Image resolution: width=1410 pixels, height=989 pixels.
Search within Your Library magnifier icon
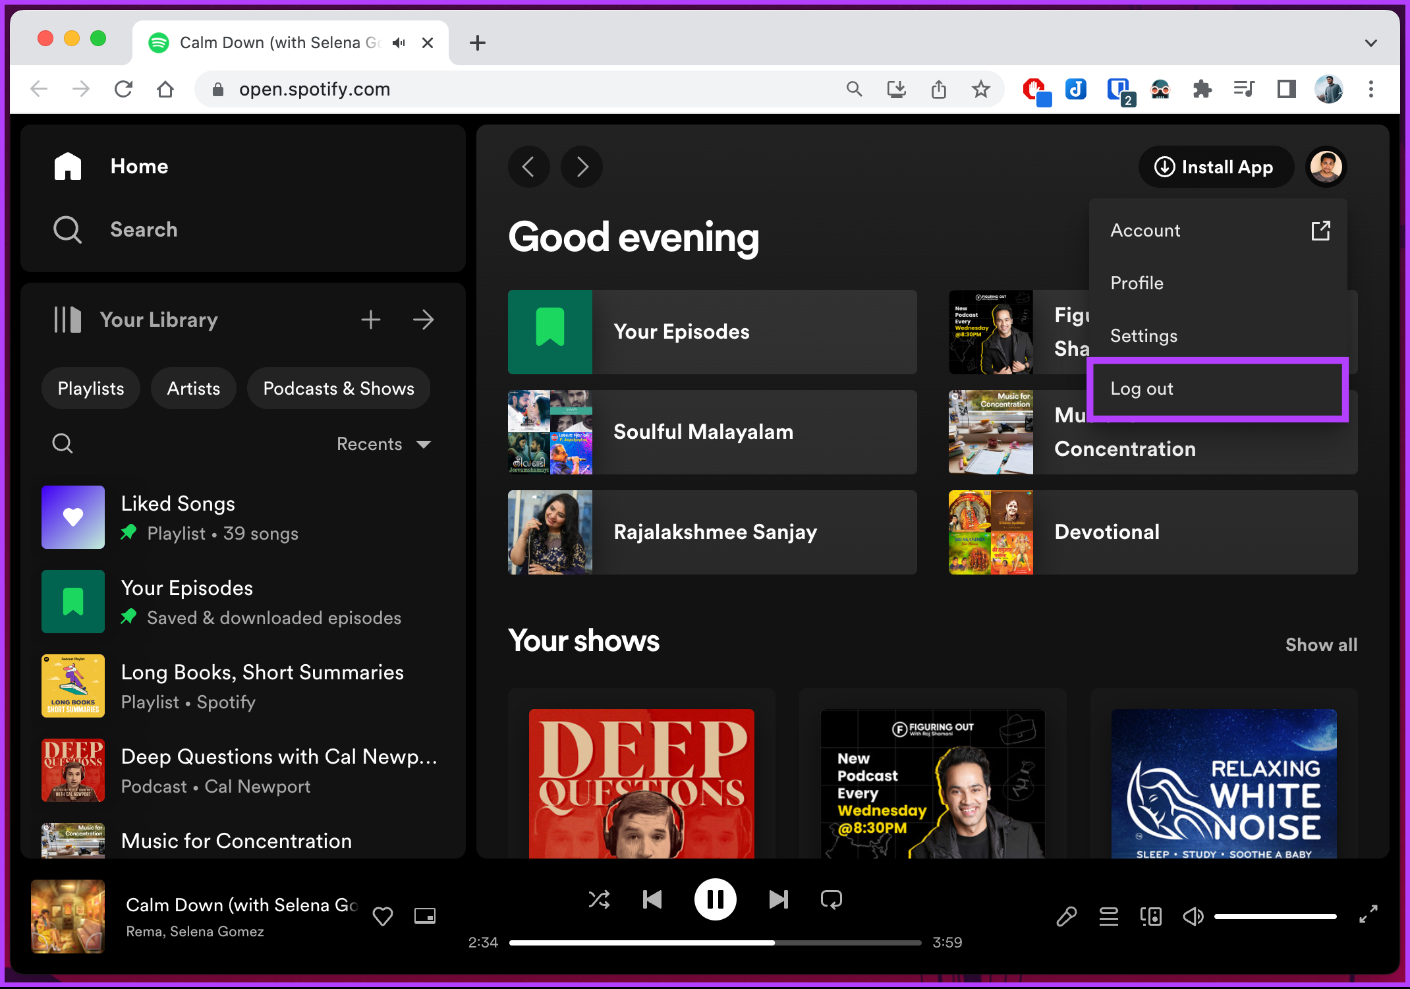click(x=63, y=443)
